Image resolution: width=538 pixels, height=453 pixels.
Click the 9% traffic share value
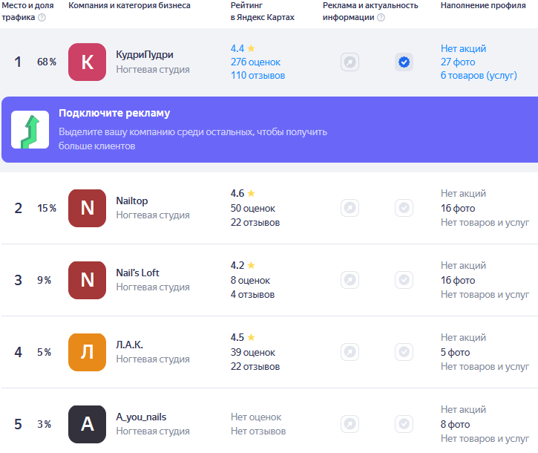(45, 280)
